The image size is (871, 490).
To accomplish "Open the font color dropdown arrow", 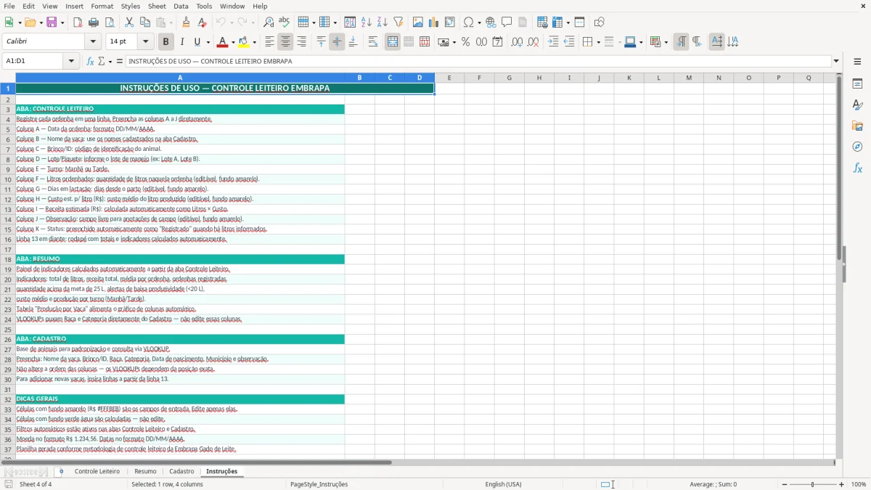I will coord(233,42).
